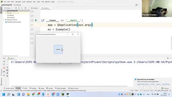
Task: Open Python Packages tool window
Action: [x=60, y=88]
